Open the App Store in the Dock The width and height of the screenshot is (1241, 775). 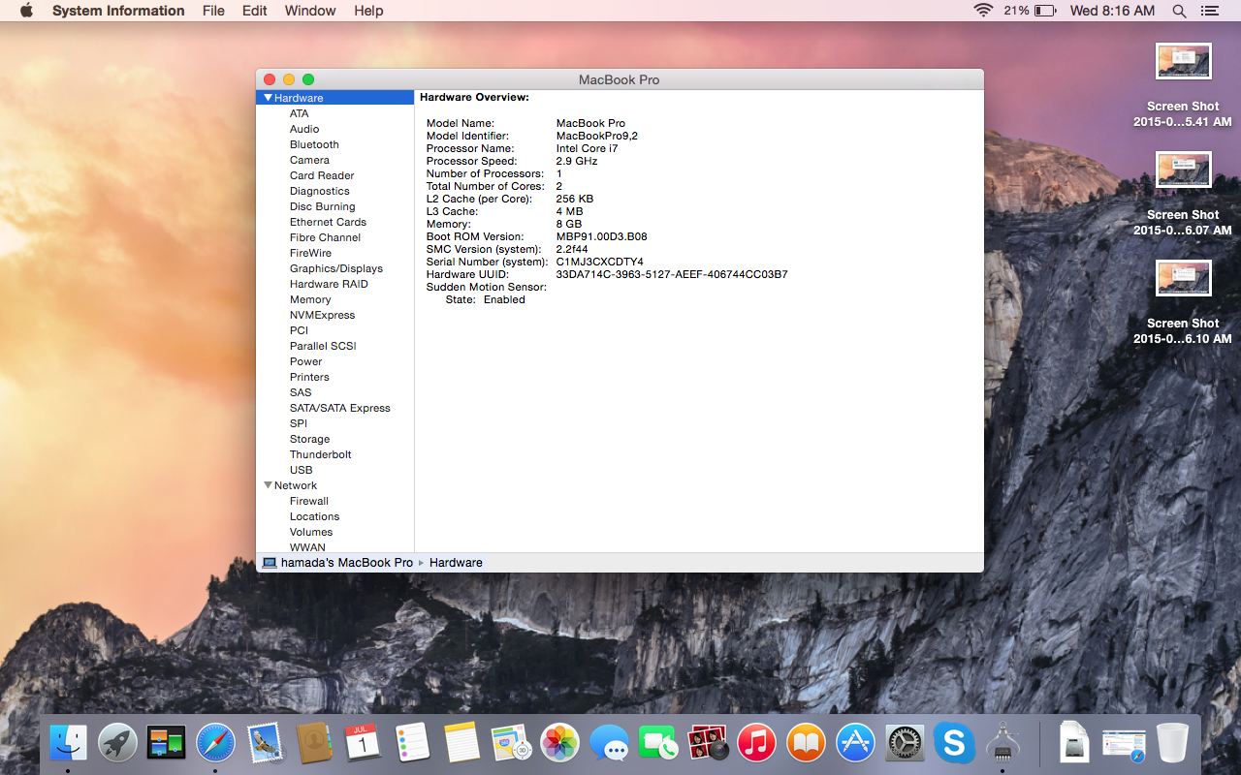[855, 743]
